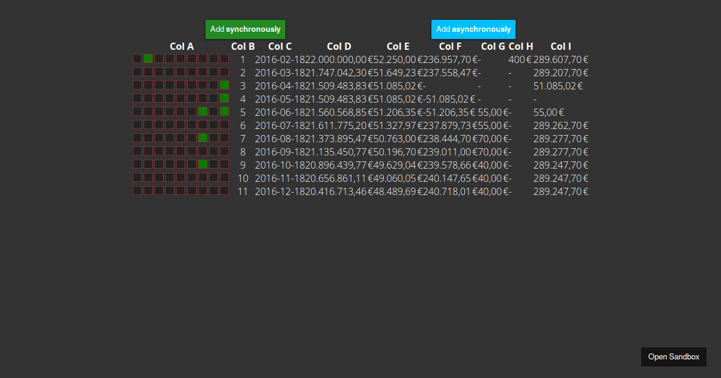The height and width of the screenshot is (378, 721).
Task: Toggle the green indicator square in row 1
Action: click(148, 59)
